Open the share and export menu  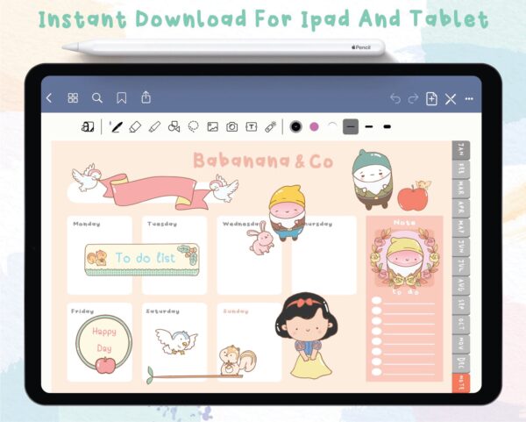[x=146, y=97]
